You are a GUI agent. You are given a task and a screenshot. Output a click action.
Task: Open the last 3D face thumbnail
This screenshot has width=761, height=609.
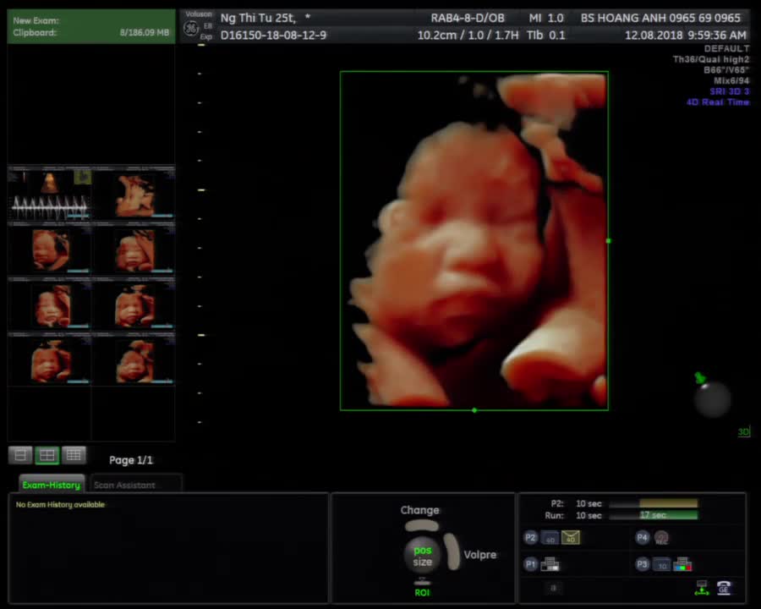pyautogui.click(x=134, y=359)
